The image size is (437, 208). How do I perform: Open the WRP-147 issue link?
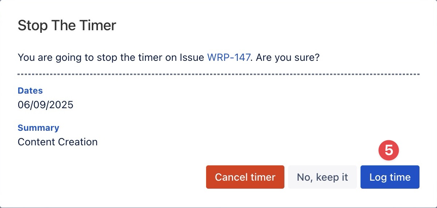pyautogui.click(x=229, y=58)
